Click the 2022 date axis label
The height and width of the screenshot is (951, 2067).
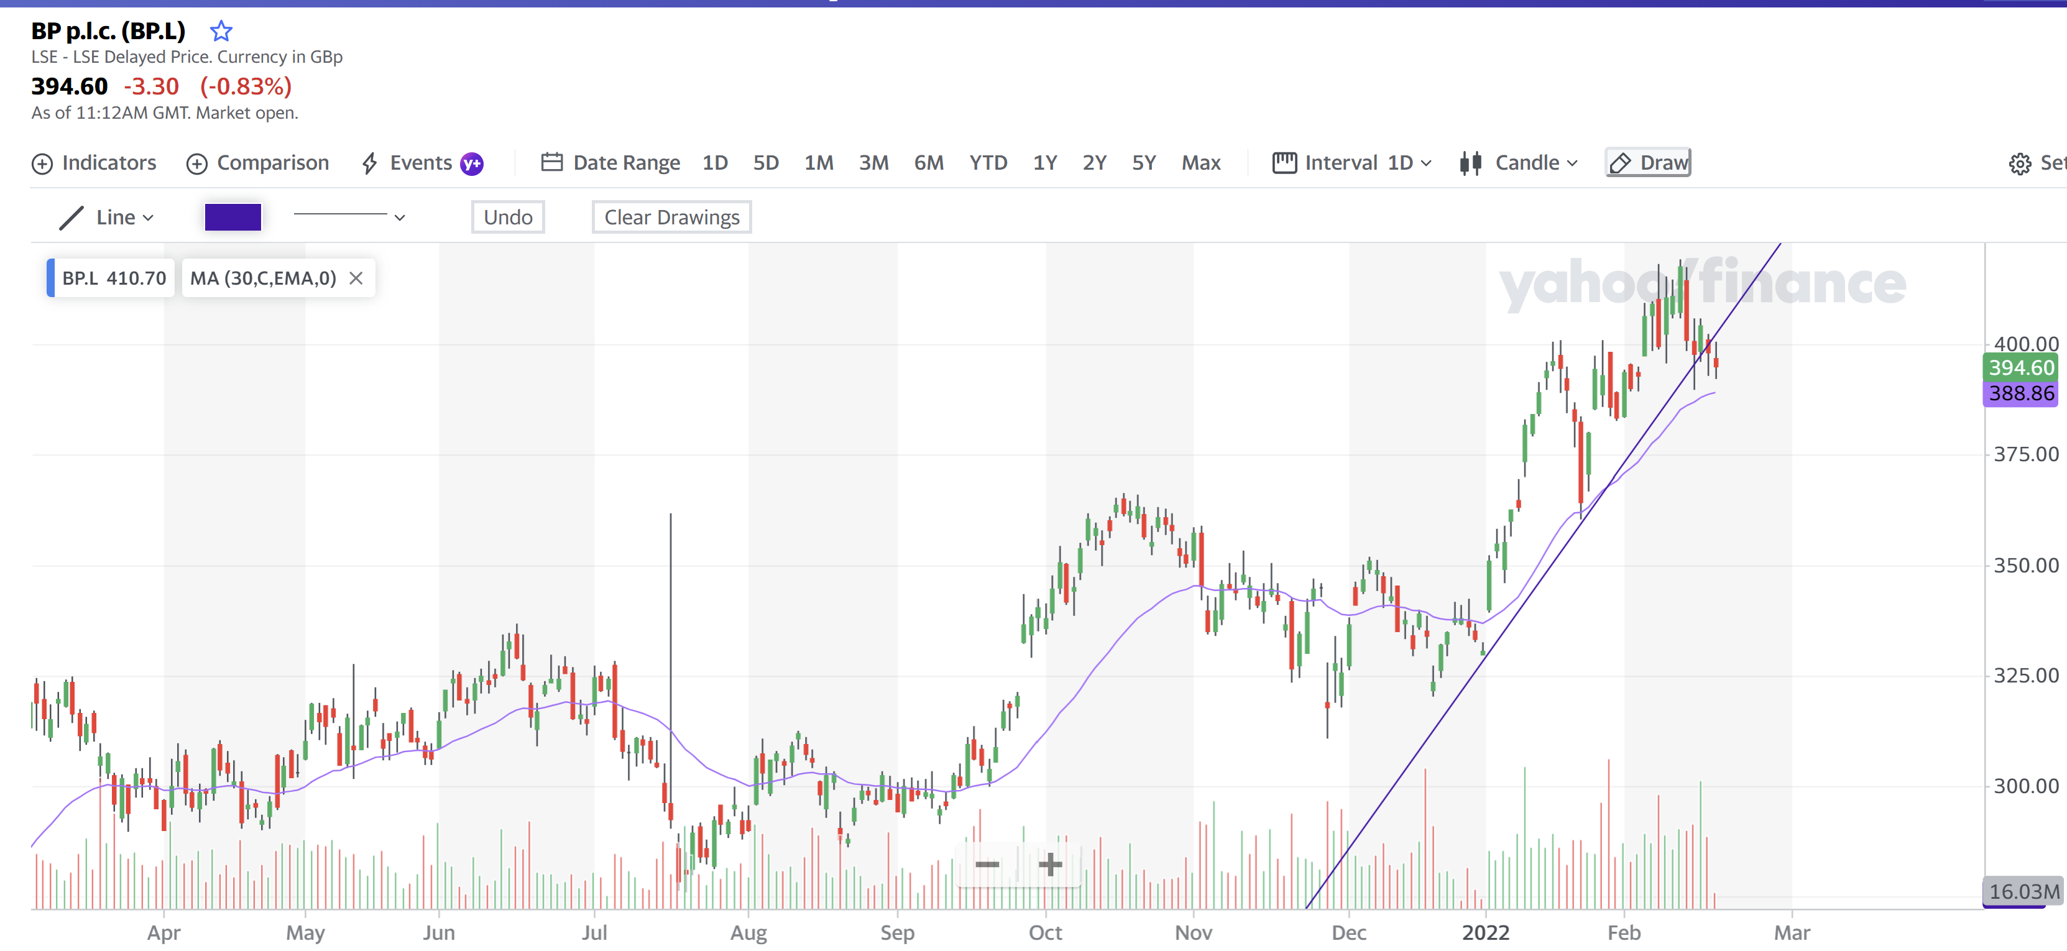click(1485, 932)
